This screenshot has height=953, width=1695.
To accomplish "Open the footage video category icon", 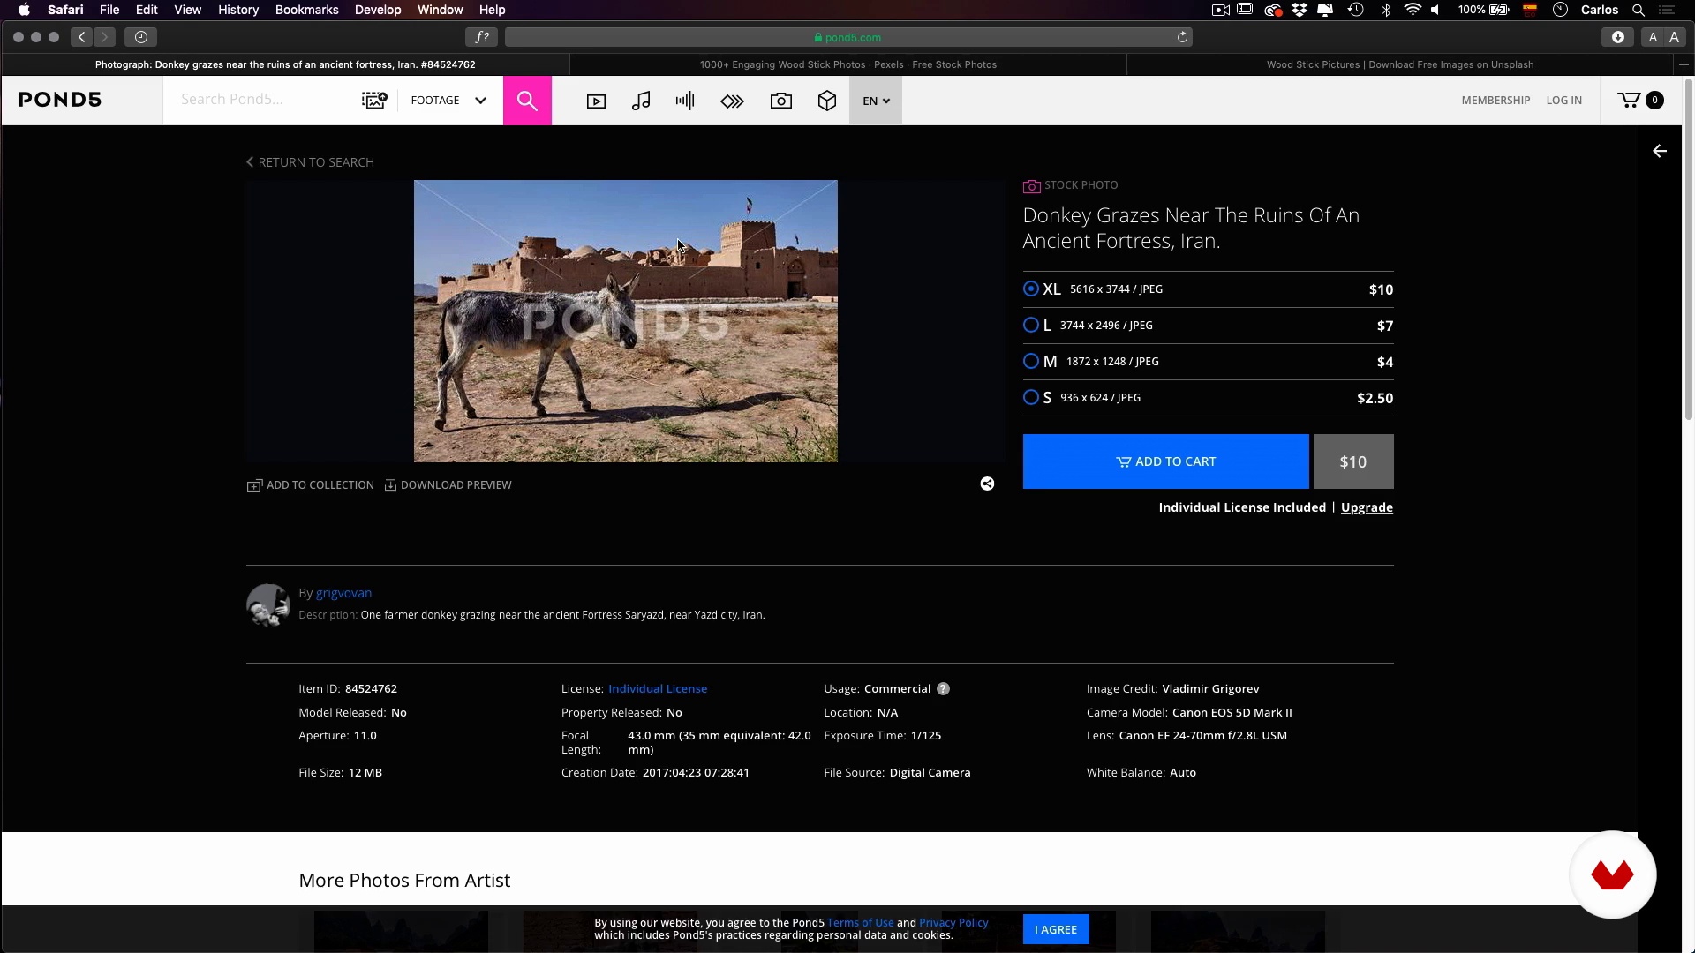I will tap(596, 101).
